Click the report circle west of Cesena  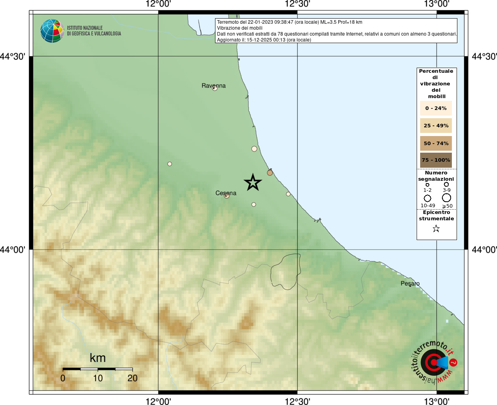point(169,164)
